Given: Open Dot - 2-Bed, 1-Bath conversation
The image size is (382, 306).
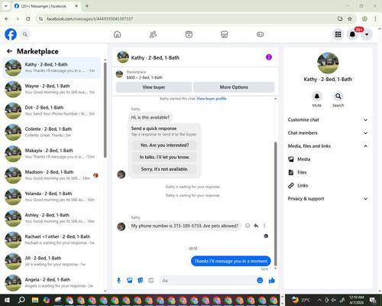Looking at the screenshot, I should [x=51, y=111].
